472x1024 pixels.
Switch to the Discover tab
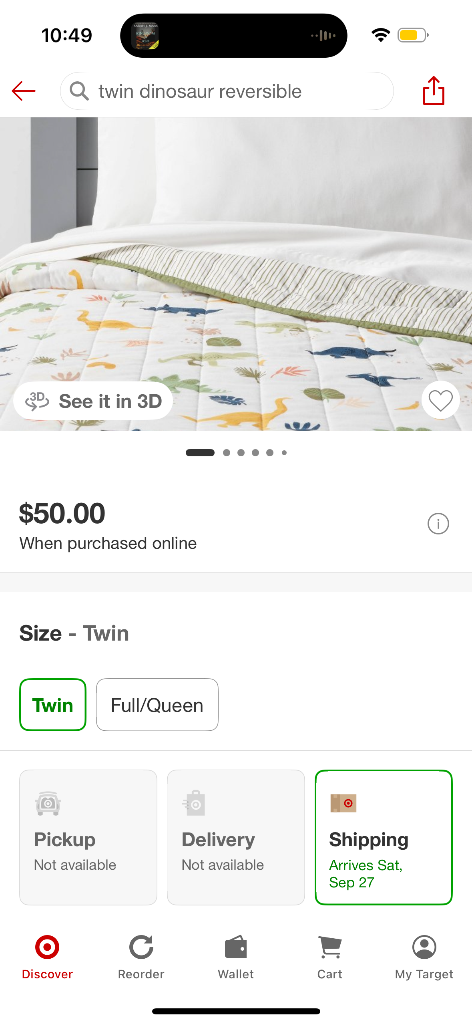pos(47,957)
